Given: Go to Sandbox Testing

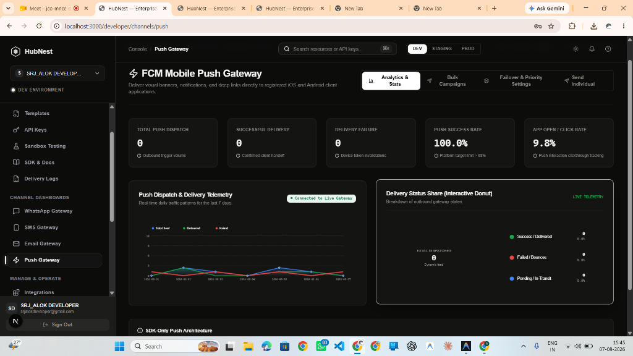Looking at the screenshot, I should [x=45, y=146].
